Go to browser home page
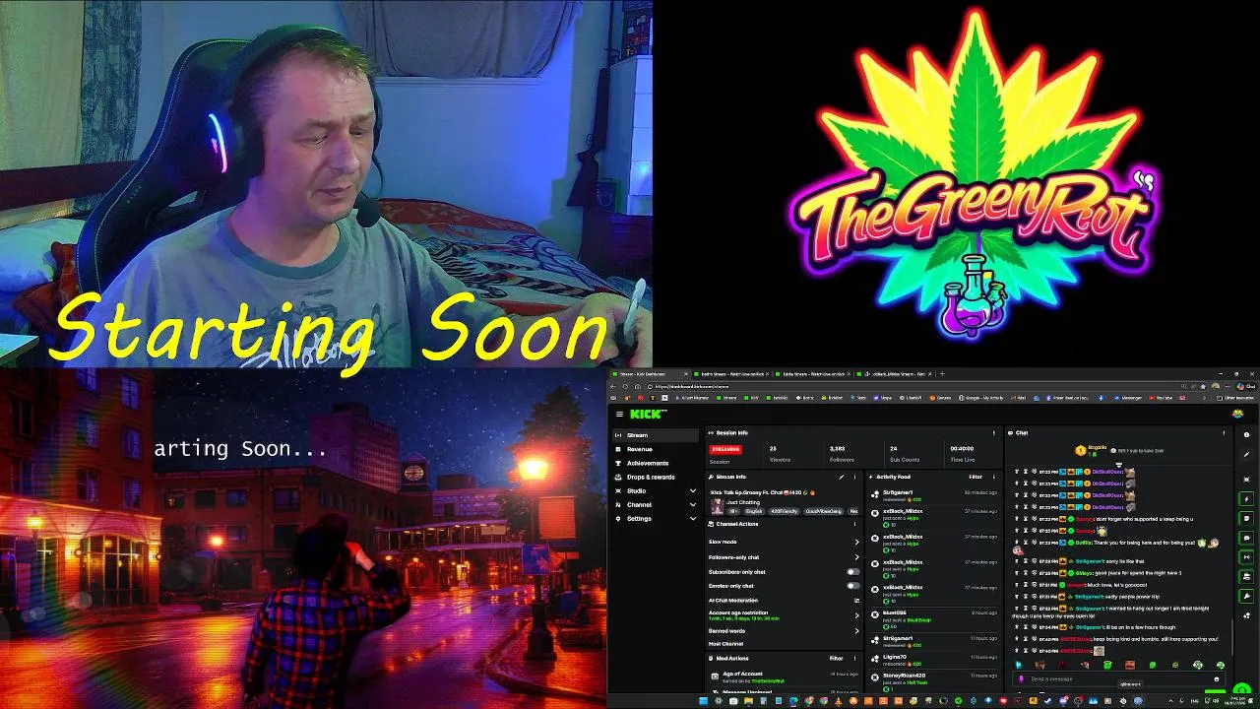This screenshot has width=1260, height=709. 638,386
